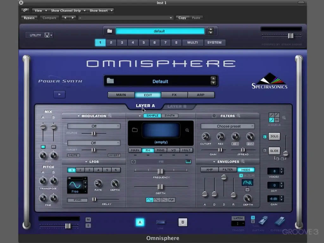Click the velocity curve selector grid
324x243 pixels.
[x=274, y=117]
